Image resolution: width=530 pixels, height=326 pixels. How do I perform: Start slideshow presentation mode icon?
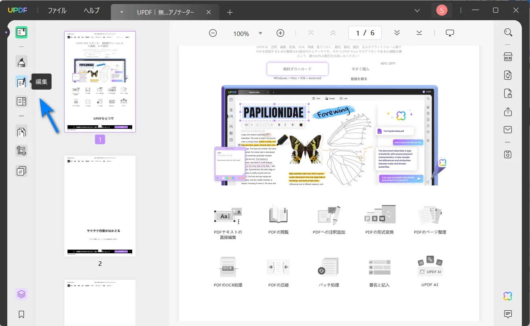tap(450, 33)
